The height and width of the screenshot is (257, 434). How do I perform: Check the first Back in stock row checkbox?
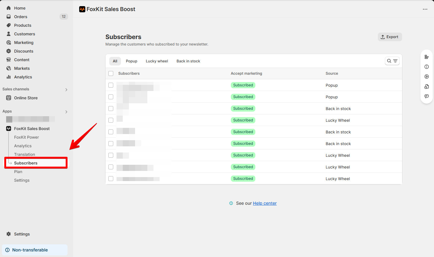click(x=111, y=109)
